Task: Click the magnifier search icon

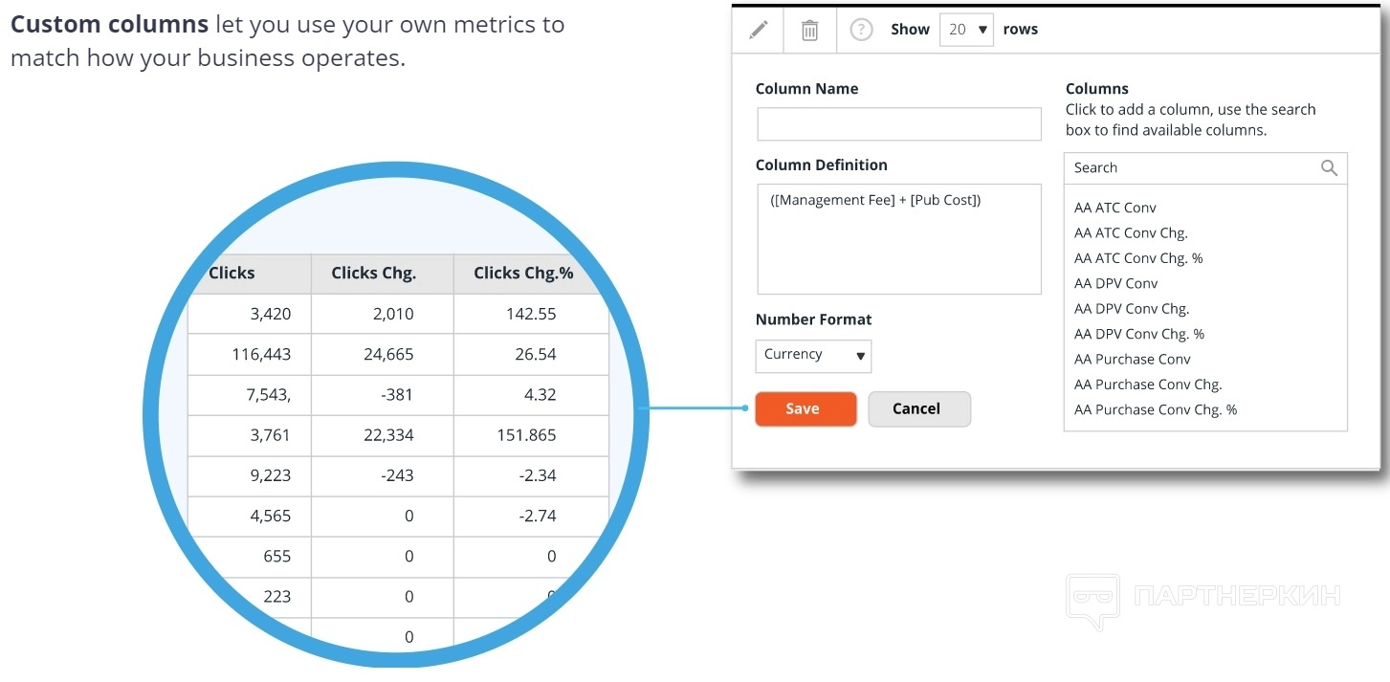Action: tap(1329, 167)
